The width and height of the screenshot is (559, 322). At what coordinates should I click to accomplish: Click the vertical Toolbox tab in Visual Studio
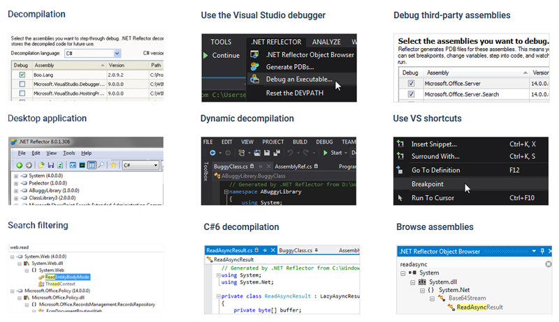pos(205,171)
